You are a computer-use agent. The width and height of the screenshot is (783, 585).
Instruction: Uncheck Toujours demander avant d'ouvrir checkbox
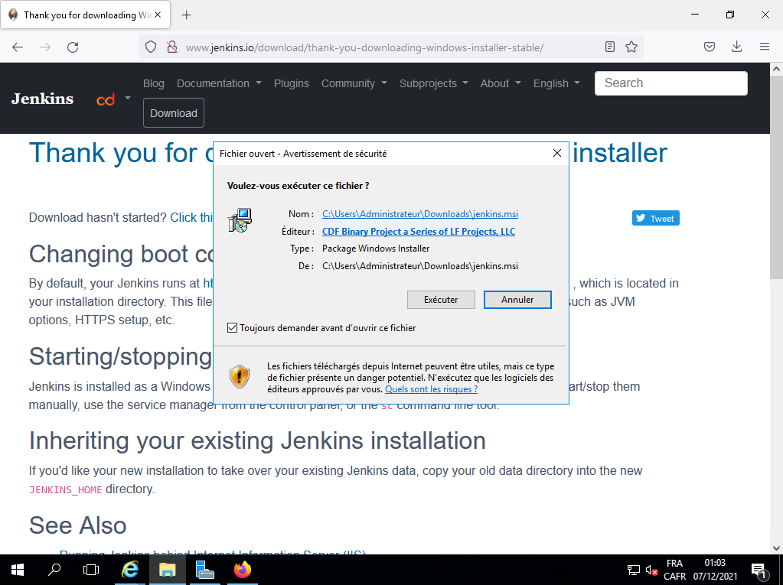[x=233, y=328]
